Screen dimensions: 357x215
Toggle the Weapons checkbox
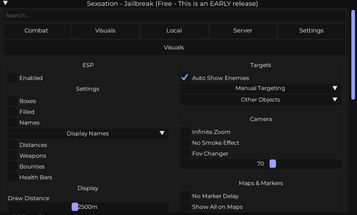pyautogui.click(x=12, y=155)
